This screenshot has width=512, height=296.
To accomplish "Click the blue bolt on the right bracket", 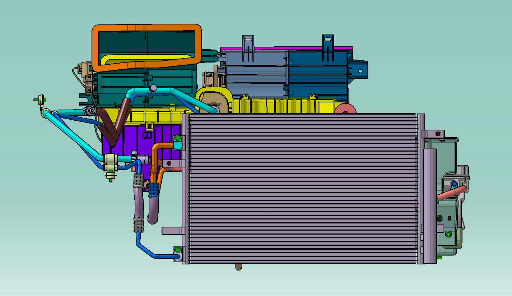I will 454,185.
